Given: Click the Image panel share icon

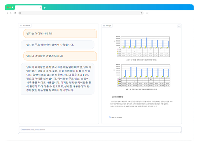Looking at the screenshot, I should (179, 26).
